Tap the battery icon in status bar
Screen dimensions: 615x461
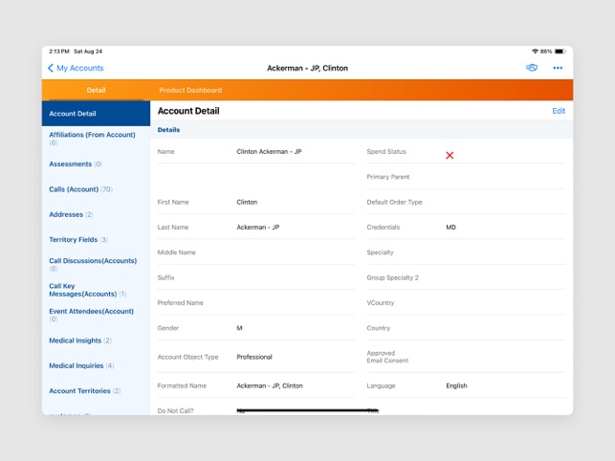(560, 52)
